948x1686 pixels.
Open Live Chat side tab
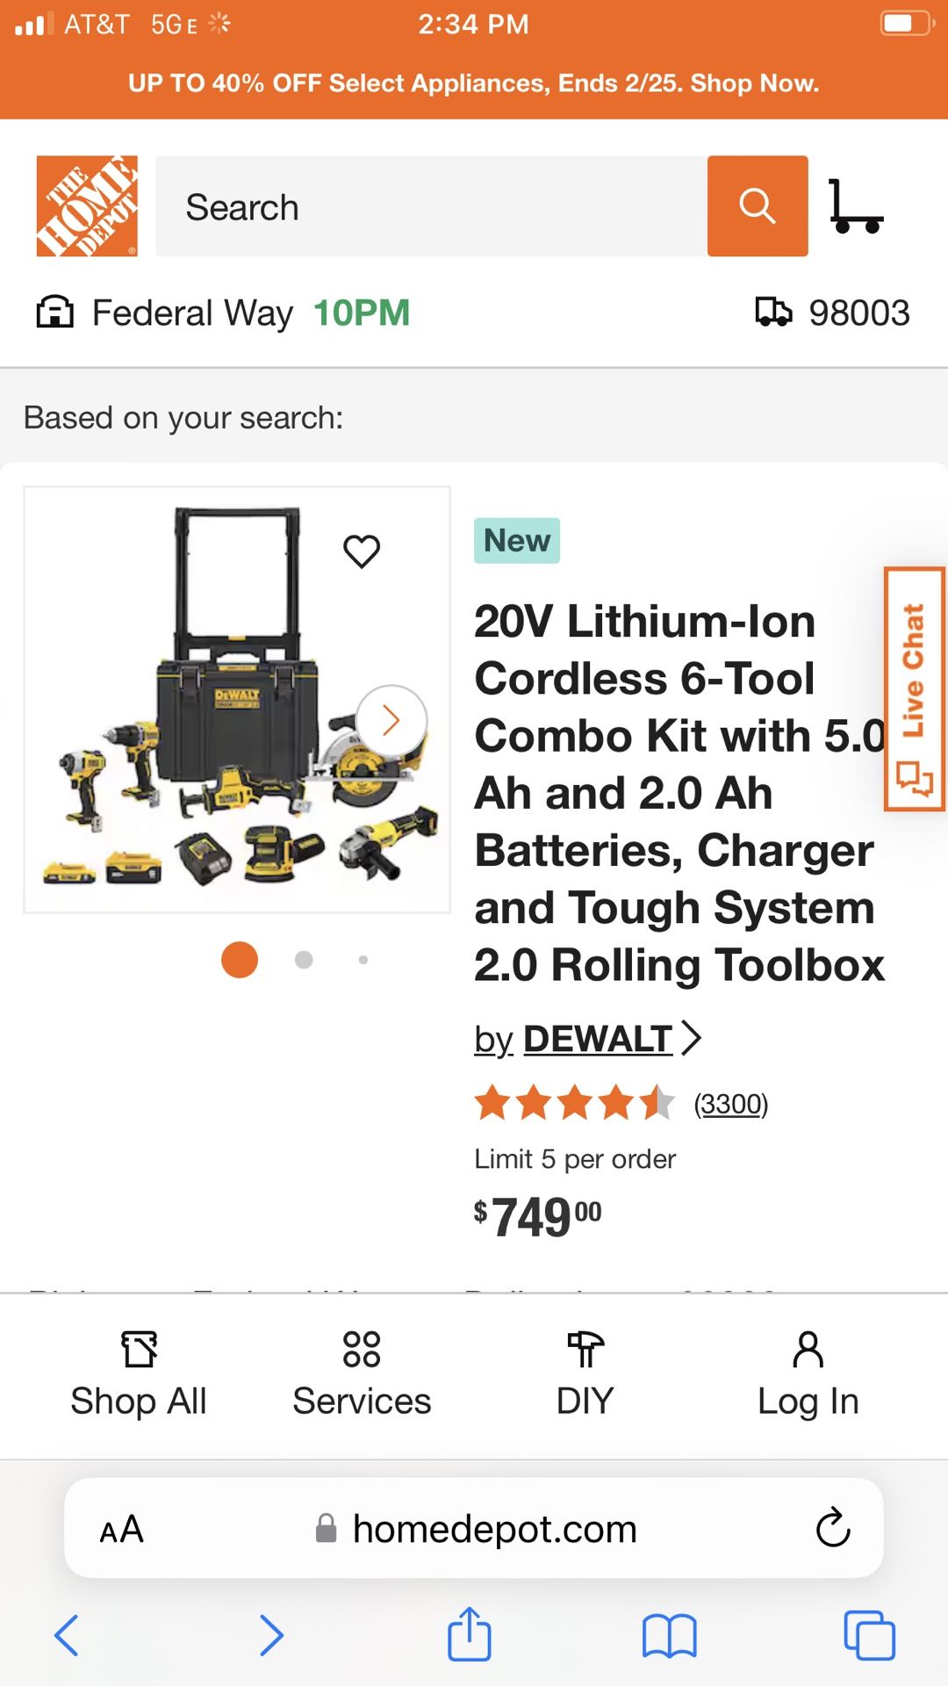[x=914, y=689]
